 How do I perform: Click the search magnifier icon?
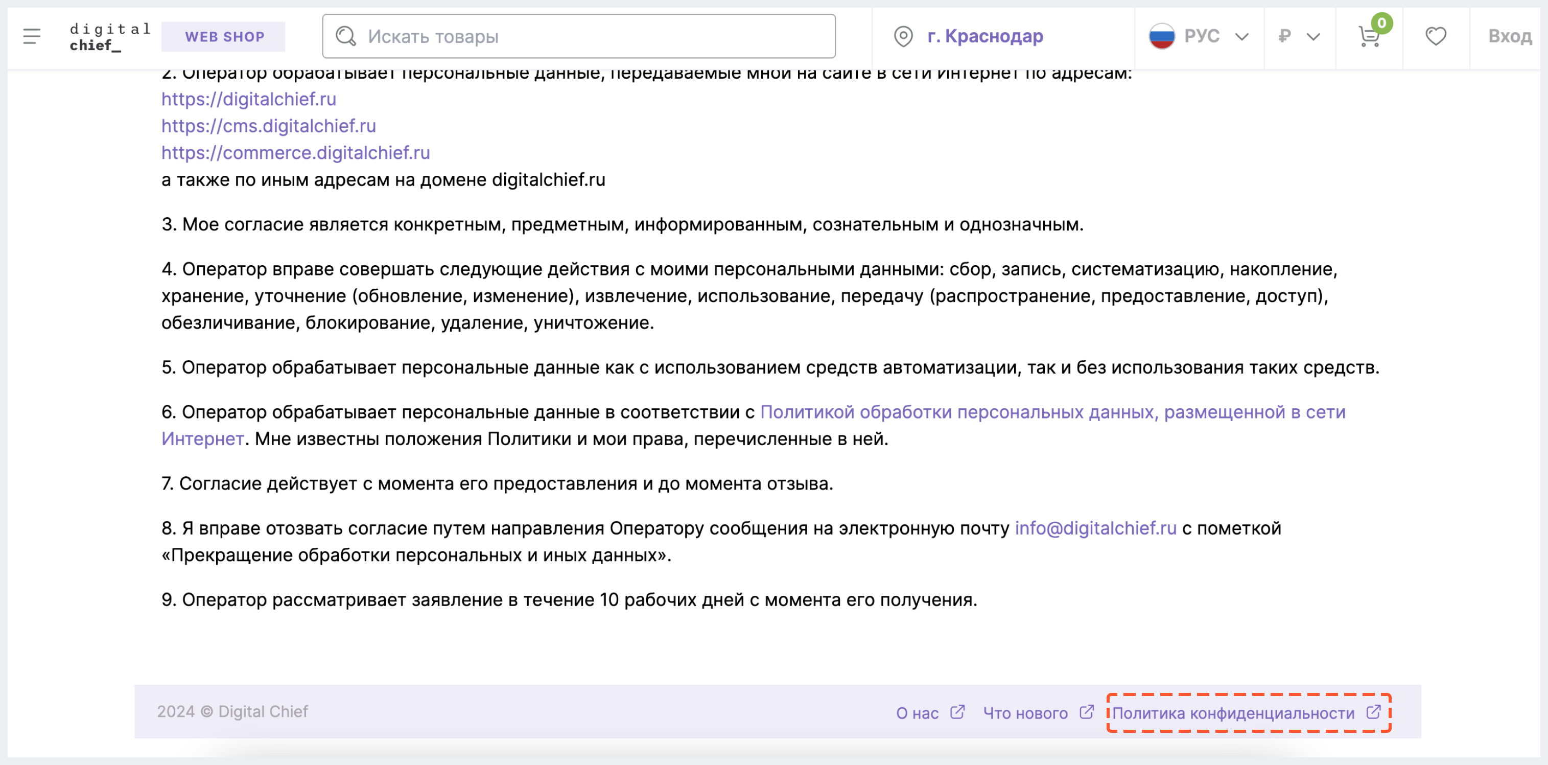point(345,36)
